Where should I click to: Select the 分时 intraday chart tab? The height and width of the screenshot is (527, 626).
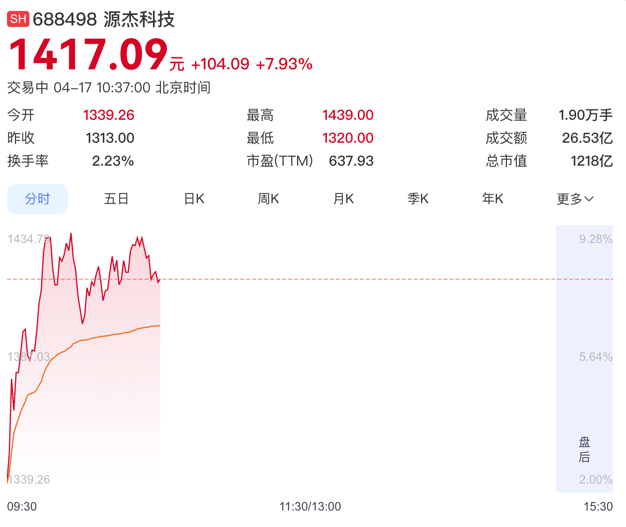pyautogui.click(x=37, y=198)
